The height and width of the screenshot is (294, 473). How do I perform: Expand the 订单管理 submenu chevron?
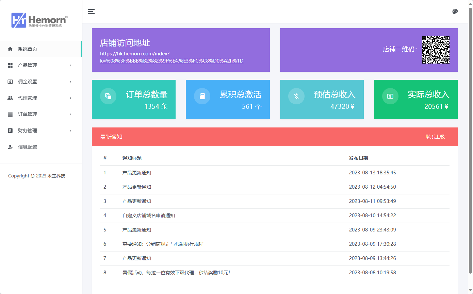(70, 114)
